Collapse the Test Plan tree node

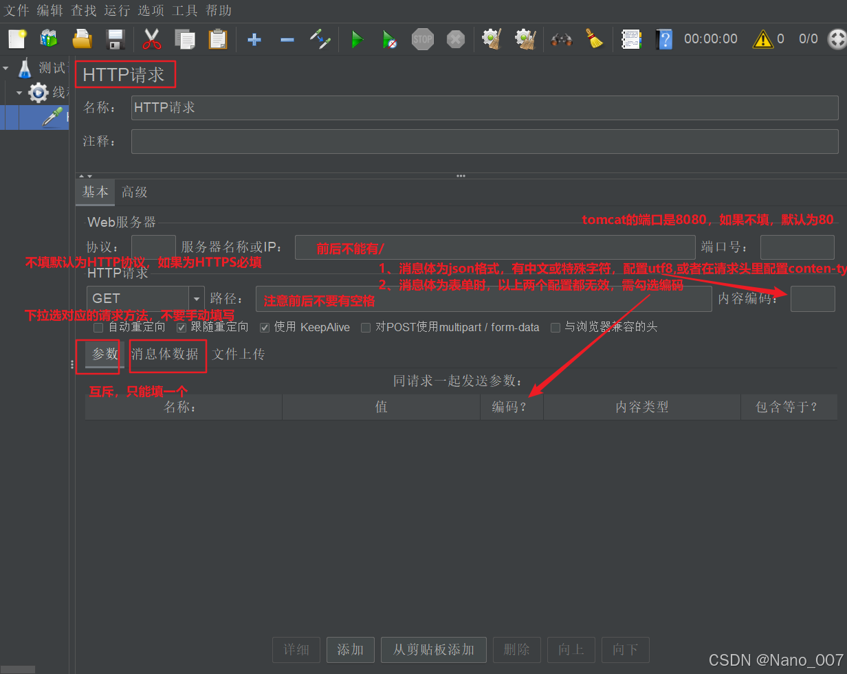(x=5, y=67)
